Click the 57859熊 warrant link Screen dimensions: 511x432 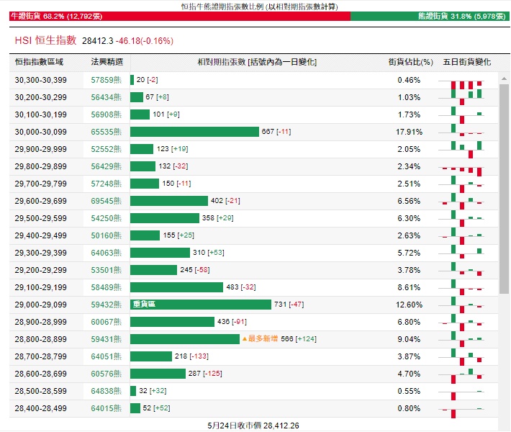pyautogui.click(x=106, y=80)
